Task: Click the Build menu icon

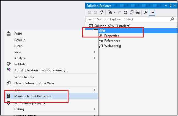Action: [9, 34]
